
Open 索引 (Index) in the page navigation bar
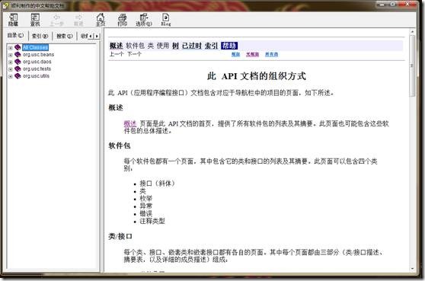point(211,46)
